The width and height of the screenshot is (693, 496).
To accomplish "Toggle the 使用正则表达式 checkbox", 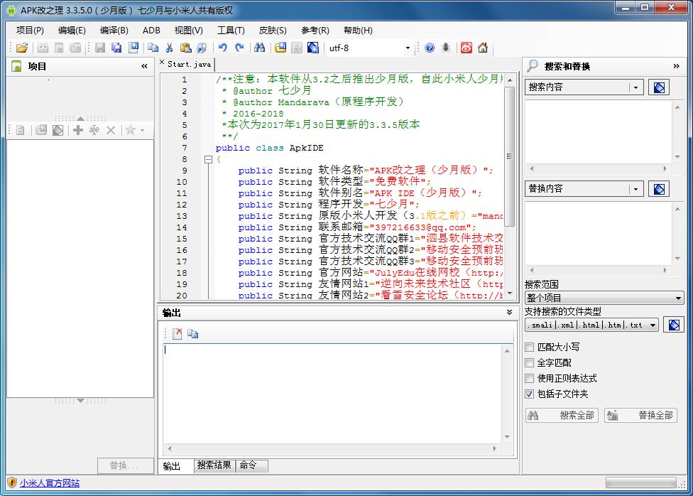I will tap(530, 379).
